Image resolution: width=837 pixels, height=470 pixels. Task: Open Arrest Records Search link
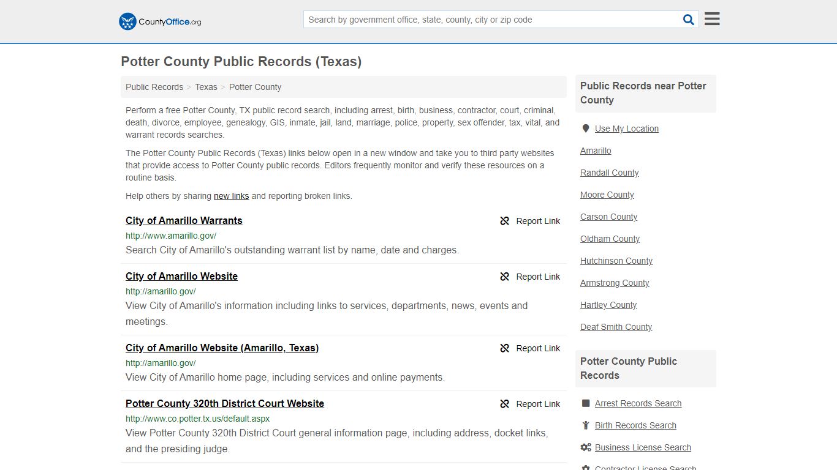pos(638,403)
